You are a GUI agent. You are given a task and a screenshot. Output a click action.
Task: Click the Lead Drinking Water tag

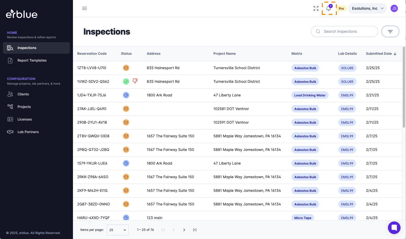pyautogui.click(x=310, y=95)
